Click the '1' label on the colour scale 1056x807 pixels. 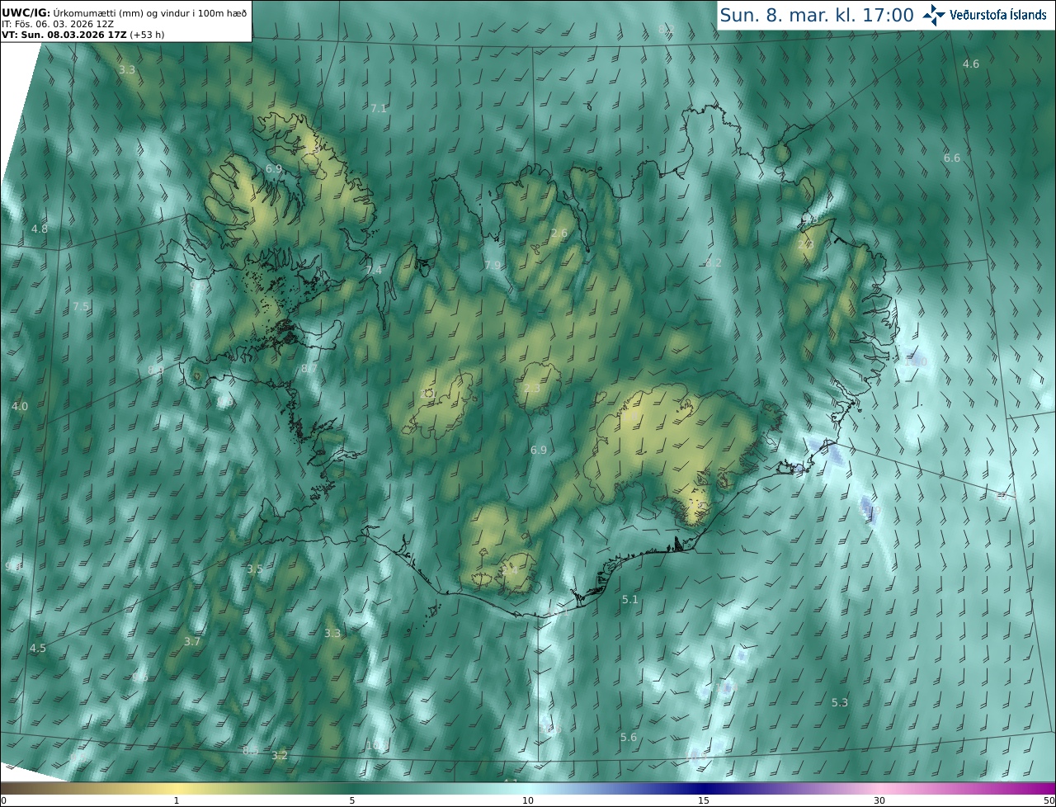click(x=177, y=800)
